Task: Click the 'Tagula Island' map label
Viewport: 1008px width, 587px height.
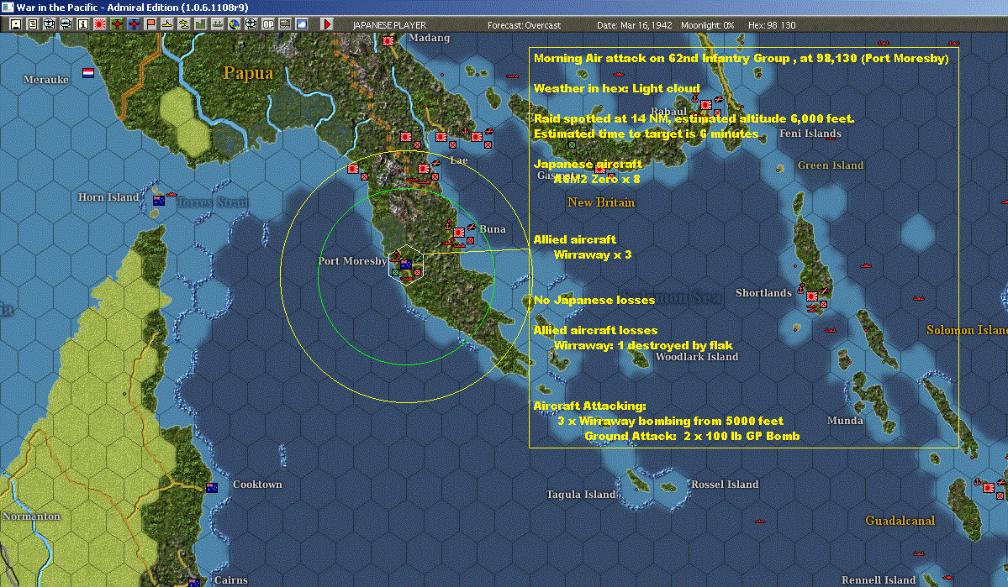Action: tap(581, 495)
